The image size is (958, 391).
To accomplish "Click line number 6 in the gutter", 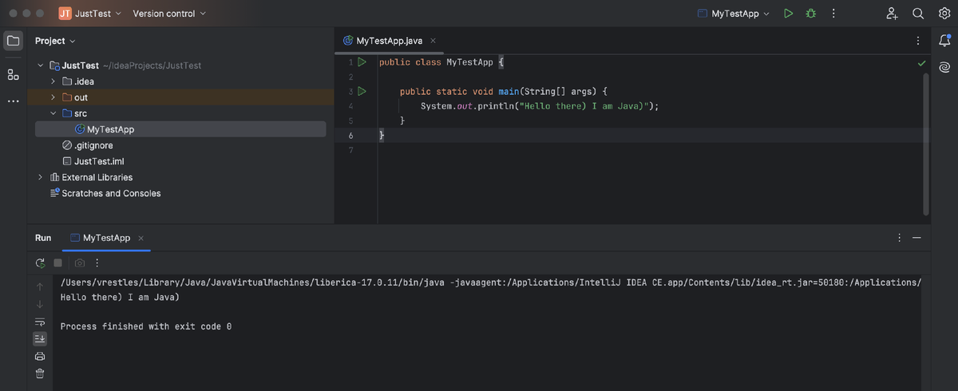I will 350,136.
